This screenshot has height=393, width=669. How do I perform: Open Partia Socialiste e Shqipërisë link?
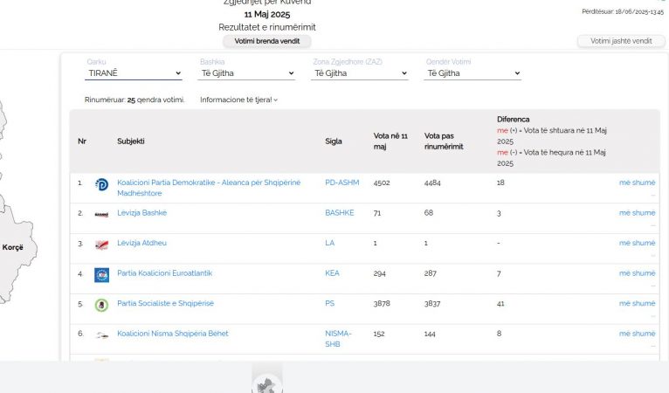166,303
